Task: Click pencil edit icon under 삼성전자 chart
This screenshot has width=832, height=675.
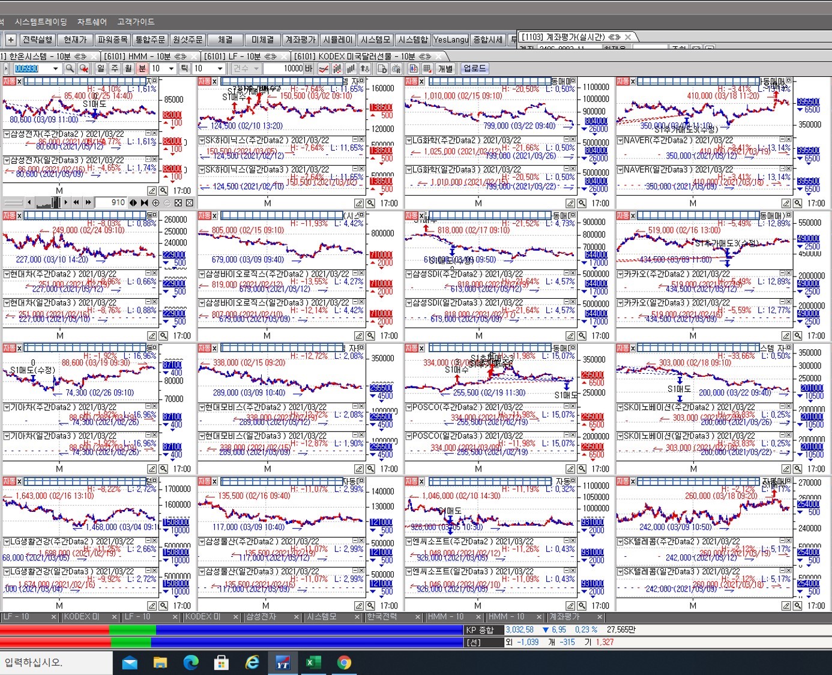Action: (152, 191)
